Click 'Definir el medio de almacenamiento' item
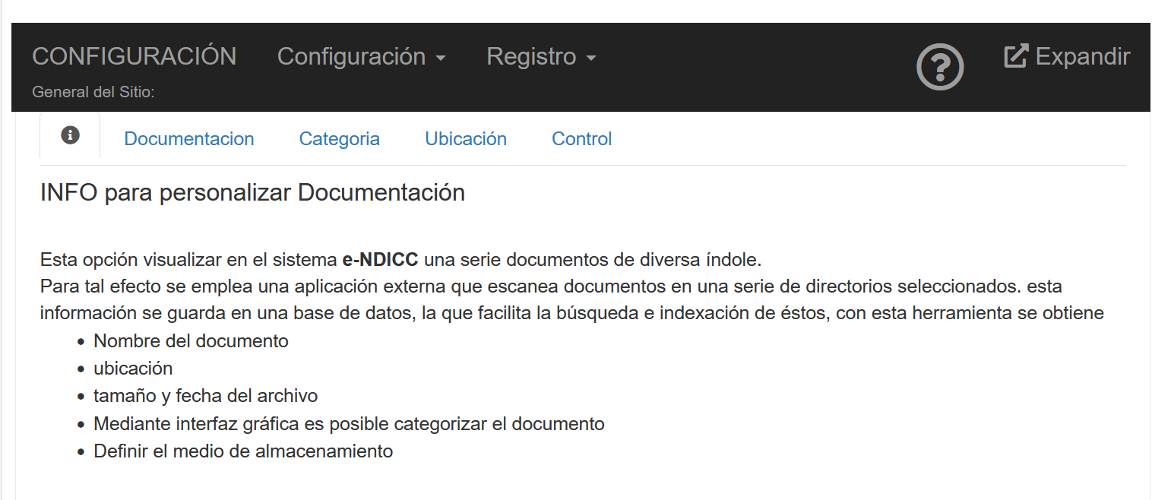Screen dimensions: 1152x500 coord(243,451)
